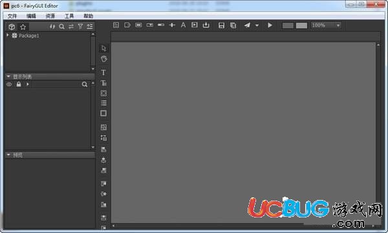
Task: Create a new button from toolbar
Action: click(138, 25)
